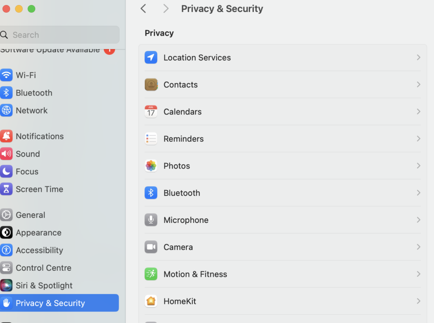The width and height of the screenshot is (434, 323).
Task: Select Control Centre in the sidebar
Action: point(43,268)
